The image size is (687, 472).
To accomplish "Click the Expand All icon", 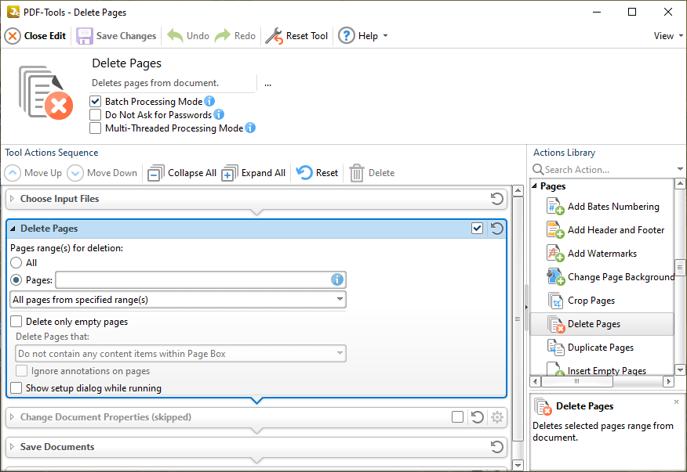I will tap(230, 173).
